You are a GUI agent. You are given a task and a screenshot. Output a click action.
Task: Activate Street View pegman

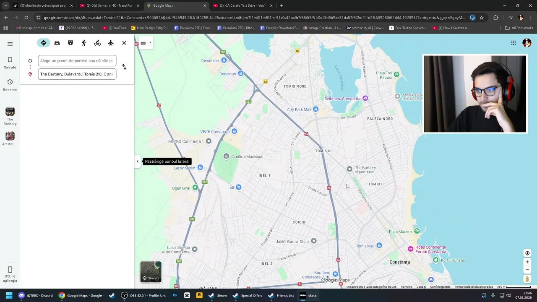[527, 279]
